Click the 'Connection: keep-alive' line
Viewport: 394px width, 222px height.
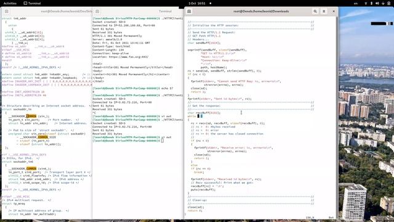(111, 54)
